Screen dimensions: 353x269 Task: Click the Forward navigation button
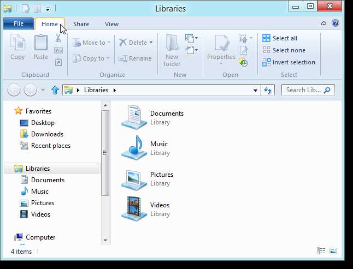coord(30,90)
